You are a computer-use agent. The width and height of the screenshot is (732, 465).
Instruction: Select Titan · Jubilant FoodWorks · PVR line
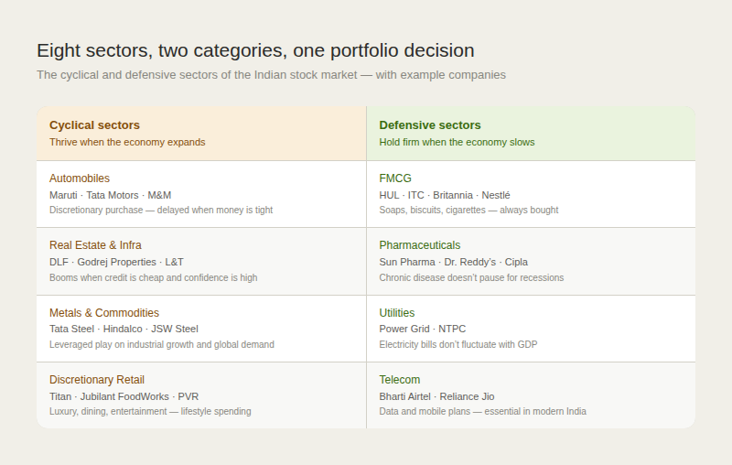tap(124, 396)
